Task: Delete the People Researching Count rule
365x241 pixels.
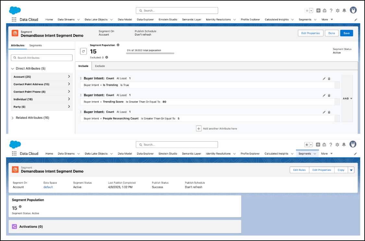Action: pyautogui.click(x=329, y=112)
